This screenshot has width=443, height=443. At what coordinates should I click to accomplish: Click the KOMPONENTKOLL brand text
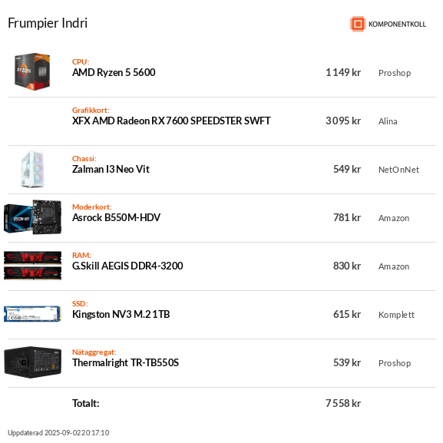pyautogui.click(x=397, y=25)
